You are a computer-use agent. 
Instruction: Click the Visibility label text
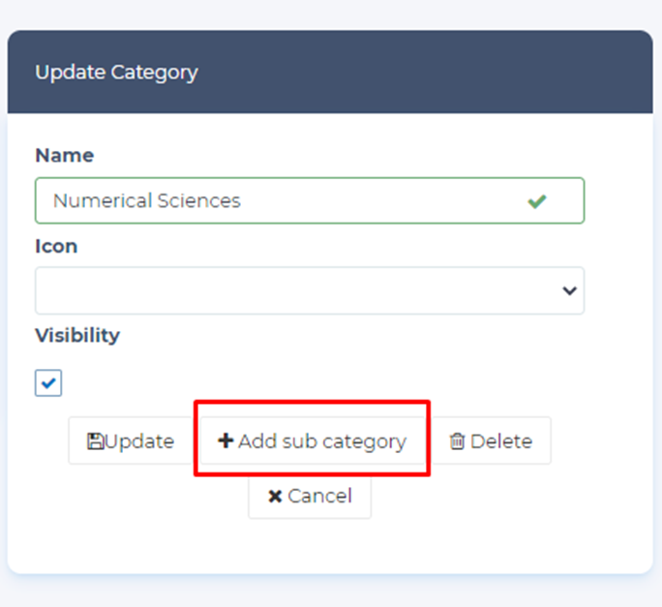point(77,336)
